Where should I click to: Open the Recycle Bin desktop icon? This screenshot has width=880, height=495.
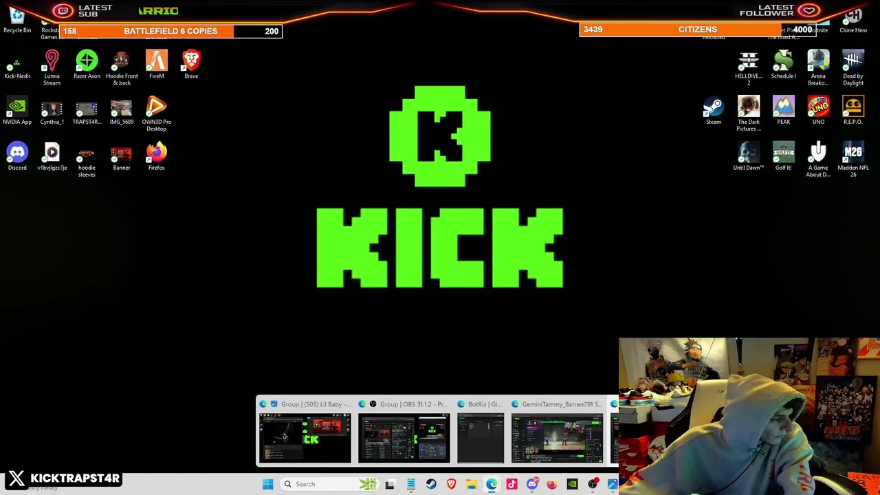[x=17, y=19]
